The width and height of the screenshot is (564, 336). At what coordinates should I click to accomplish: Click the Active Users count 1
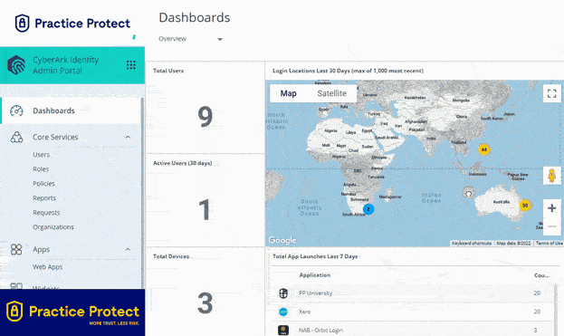pyautogui.click(x=205, y=210)
